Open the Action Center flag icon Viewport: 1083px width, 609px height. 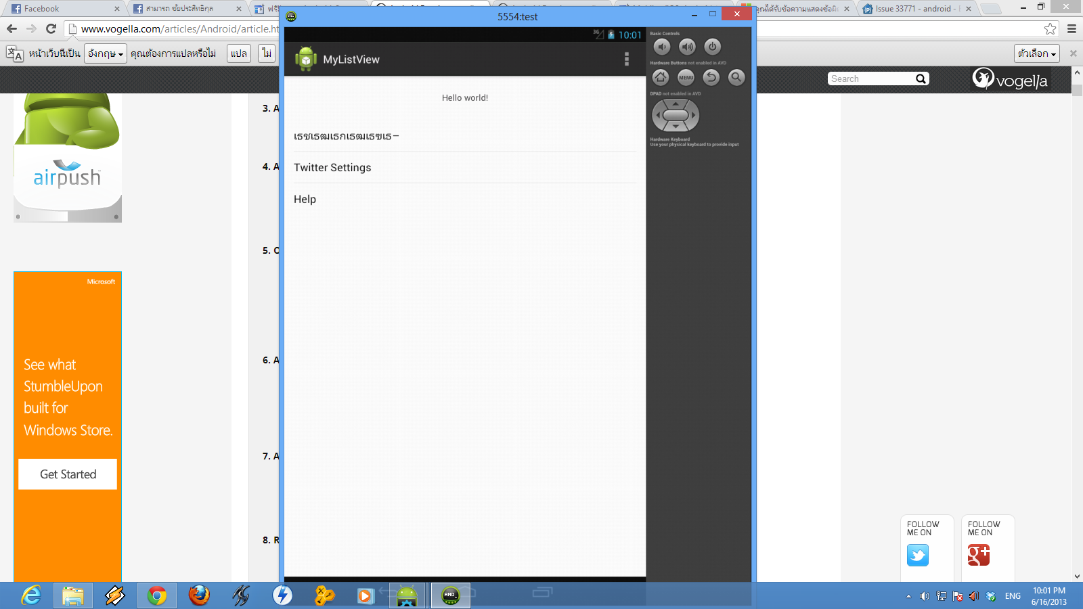[958, 596]
